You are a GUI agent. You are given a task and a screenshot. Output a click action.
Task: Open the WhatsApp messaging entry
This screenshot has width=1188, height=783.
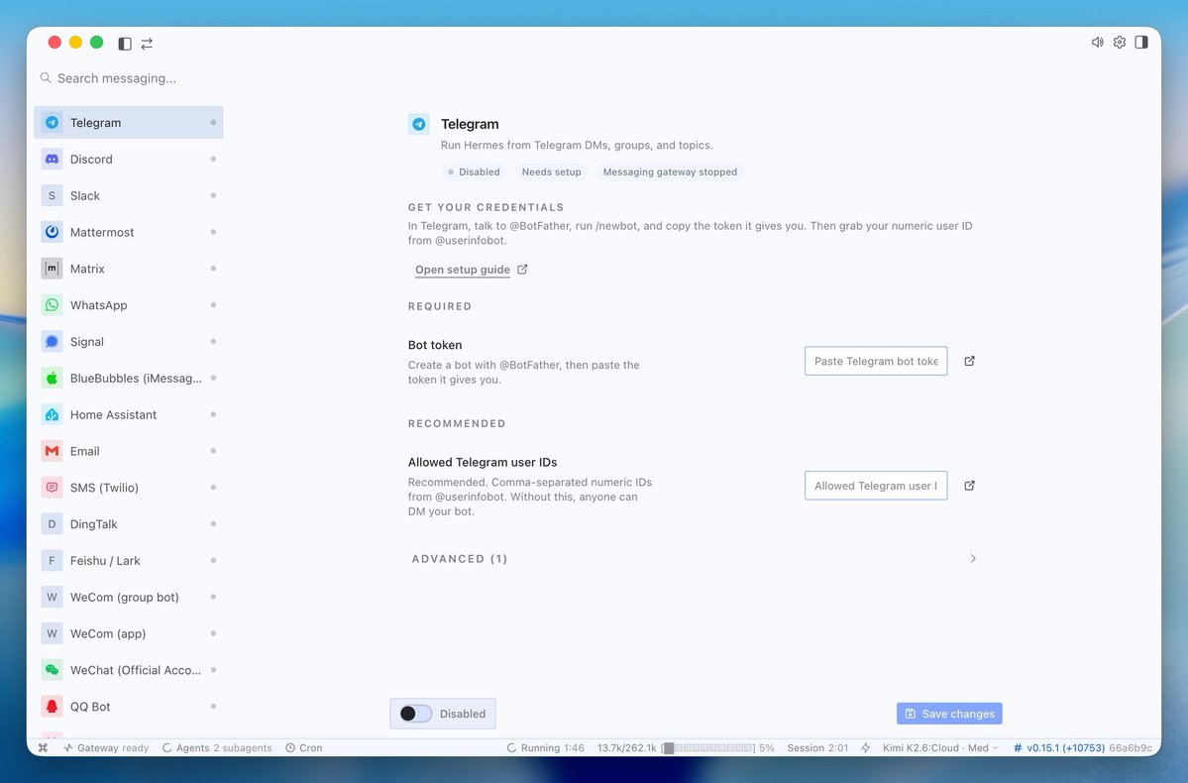[x=128, y=304]
